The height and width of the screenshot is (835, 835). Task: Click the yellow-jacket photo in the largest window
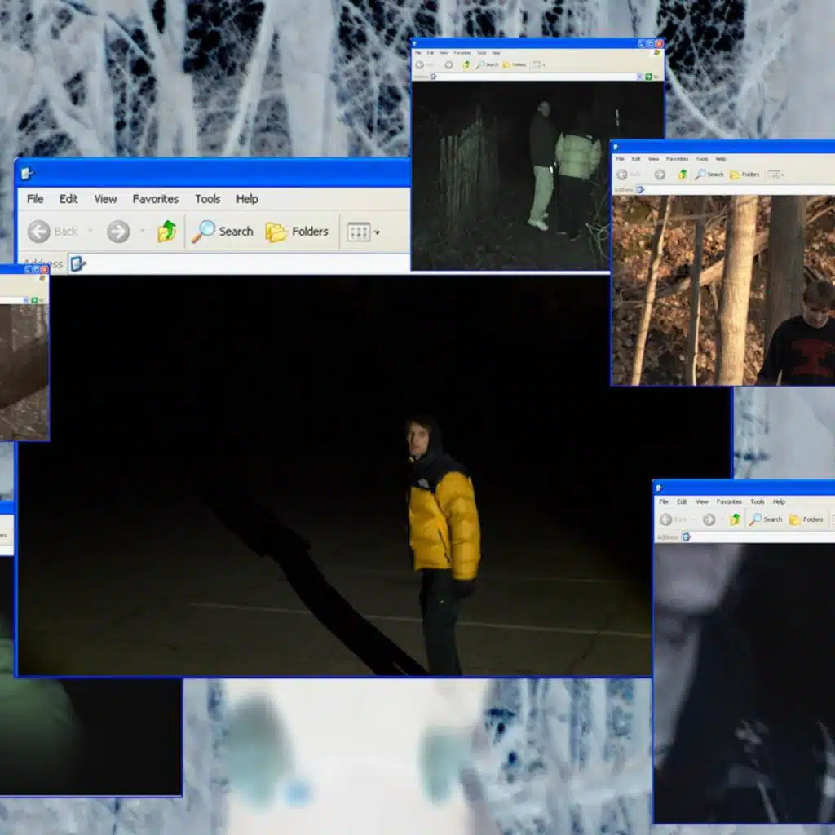tap(444, 522)
